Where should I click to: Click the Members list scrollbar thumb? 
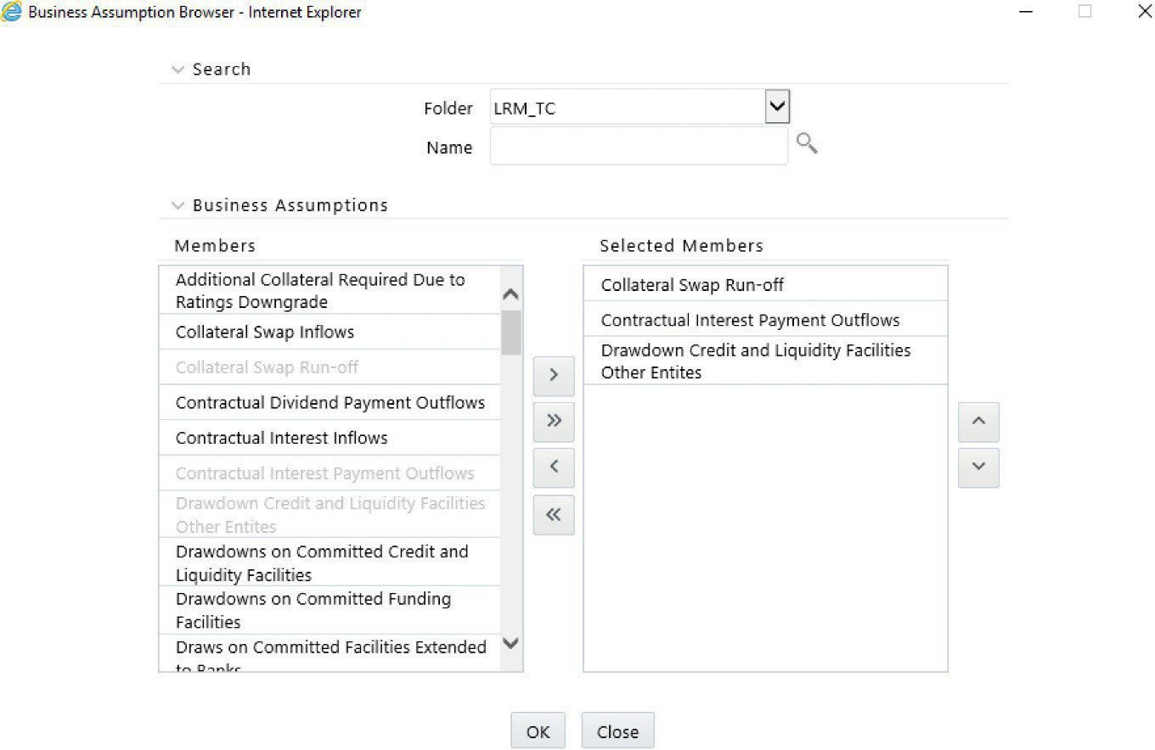click(511, 333)
